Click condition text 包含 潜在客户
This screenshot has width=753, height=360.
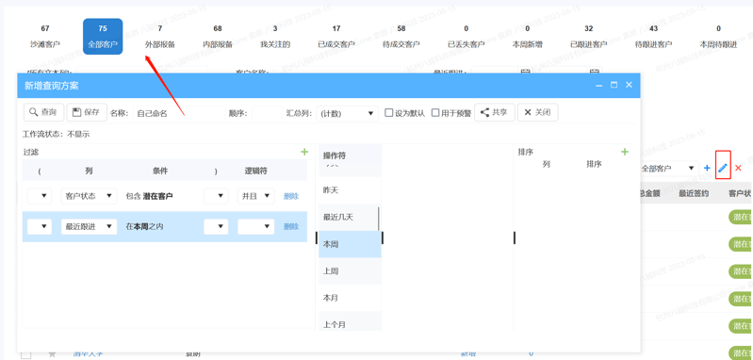point(149,196)
